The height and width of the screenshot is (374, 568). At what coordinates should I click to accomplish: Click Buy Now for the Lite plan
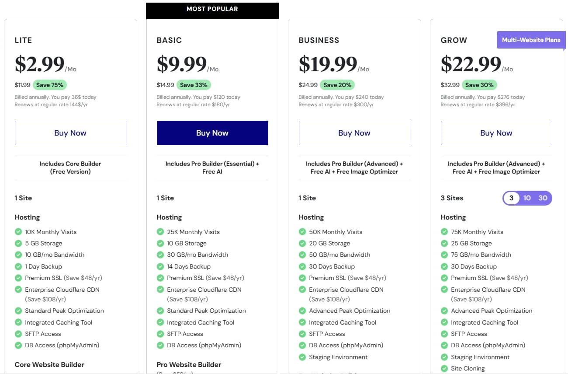(70, 133)
